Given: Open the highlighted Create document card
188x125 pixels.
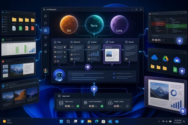Looking at the screenshot, I should coord(112,54).
